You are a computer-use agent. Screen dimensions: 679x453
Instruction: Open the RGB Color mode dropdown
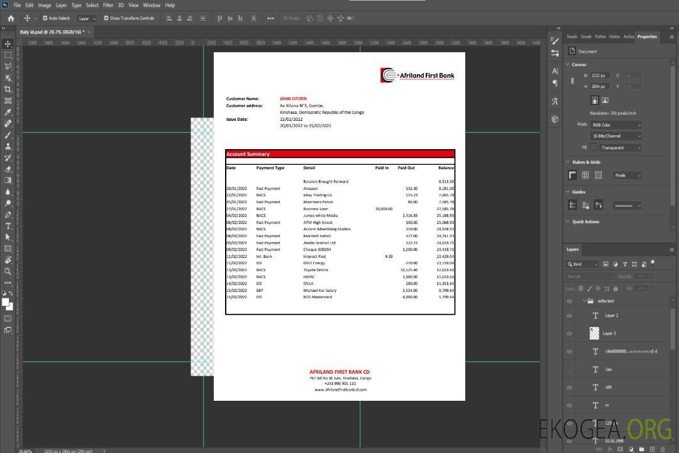pos(616,125)
